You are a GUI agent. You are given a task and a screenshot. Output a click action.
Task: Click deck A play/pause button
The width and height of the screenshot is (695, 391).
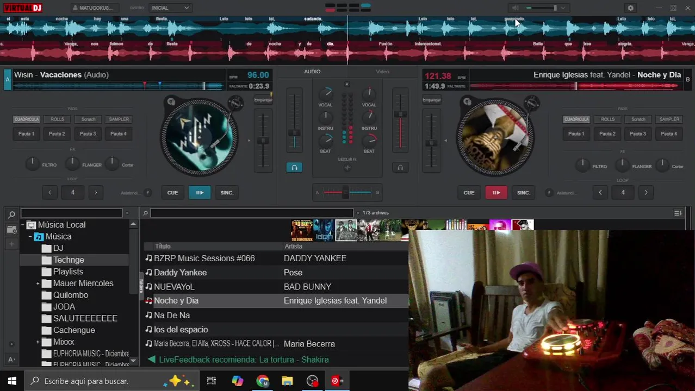coord(200,192)
